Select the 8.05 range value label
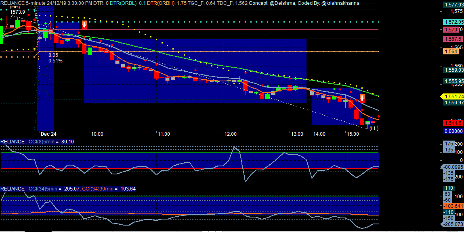Image resolution: width=464 pixels, height=232 pixels. 53,55
